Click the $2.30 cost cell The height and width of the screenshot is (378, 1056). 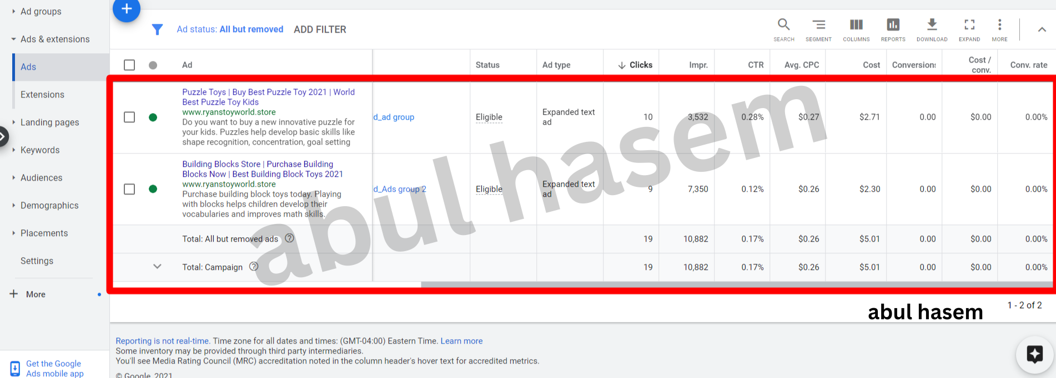[x=870, y=189]
